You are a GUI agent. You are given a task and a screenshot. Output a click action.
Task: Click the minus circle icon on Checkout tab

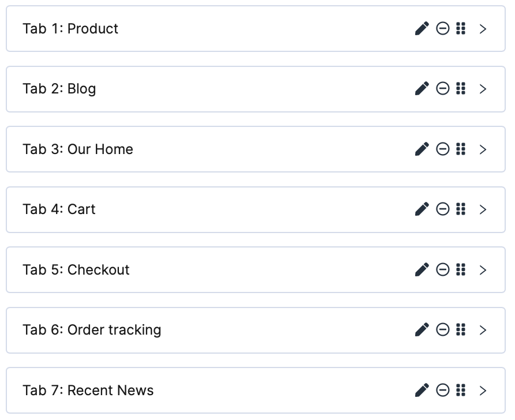pyautogui.click(x=443, y=269)
